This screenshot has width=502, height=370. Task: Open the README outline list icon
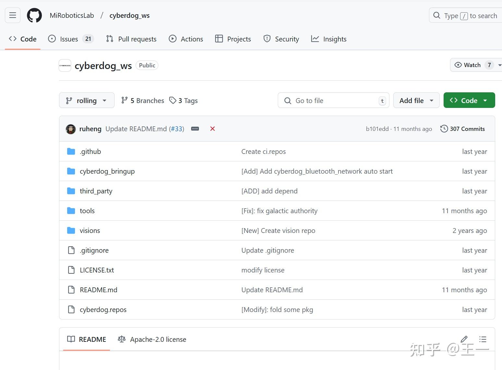pos(483,339)
